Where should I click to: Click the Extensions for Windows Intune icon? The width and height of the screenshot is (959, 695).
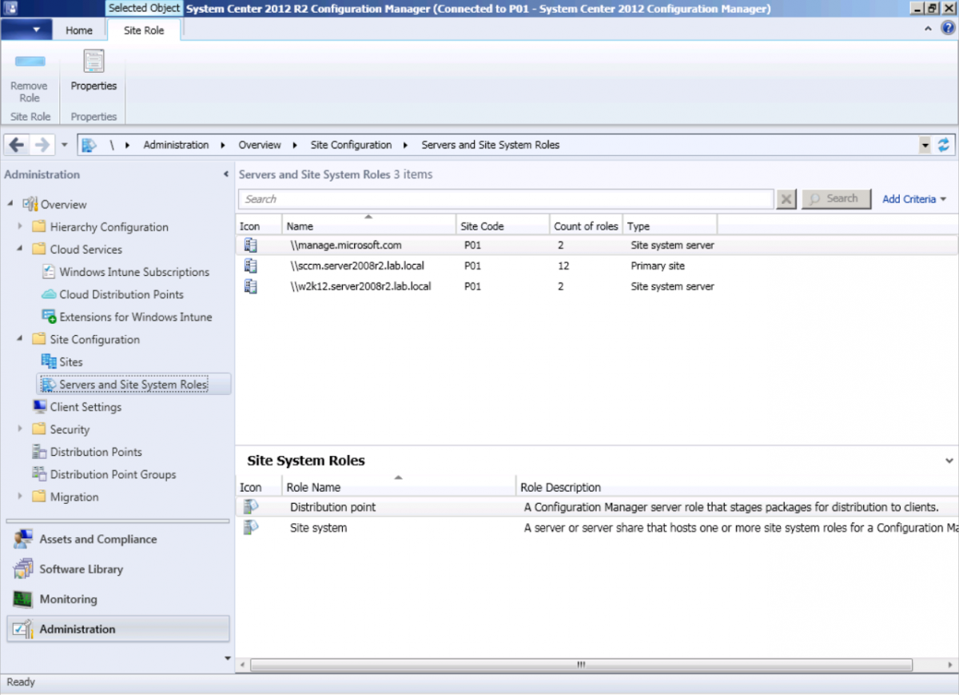(x=49, y=317)
